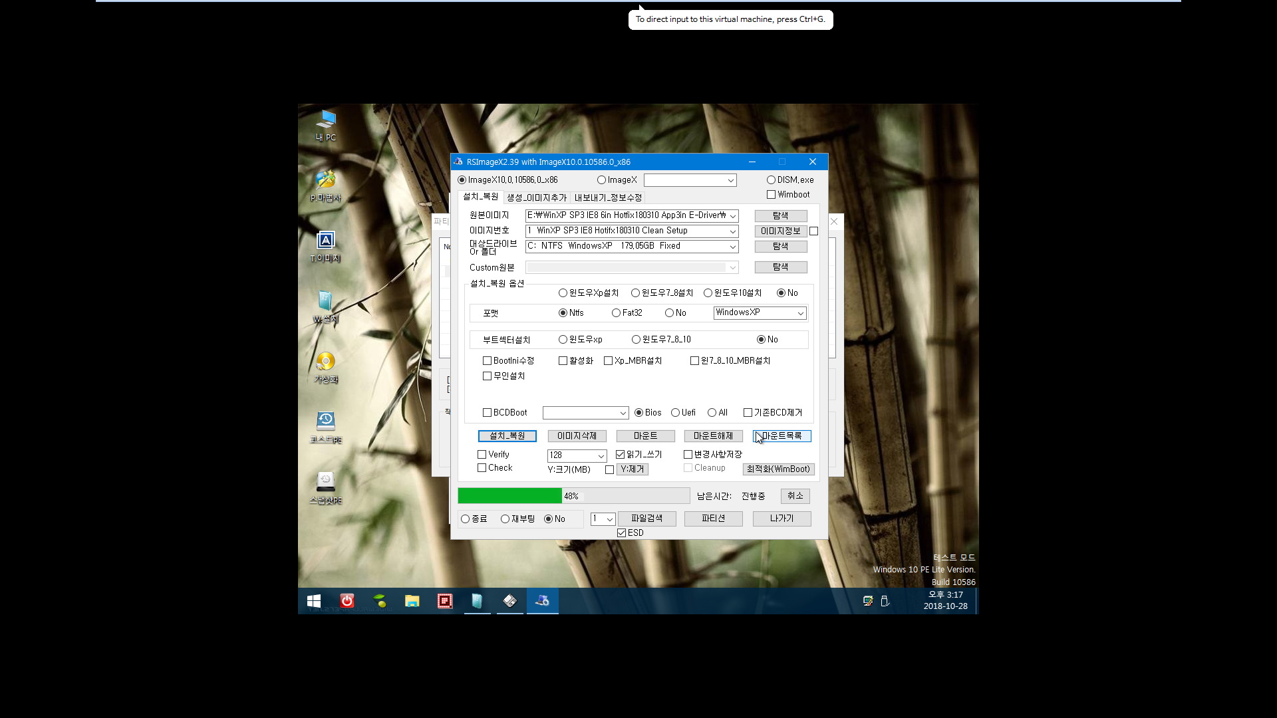Image resolution: width=1277 pixels, height=718 pixels.
Task: Open the P.마법사 desktop icon
Action: click(x=326, y=185)
